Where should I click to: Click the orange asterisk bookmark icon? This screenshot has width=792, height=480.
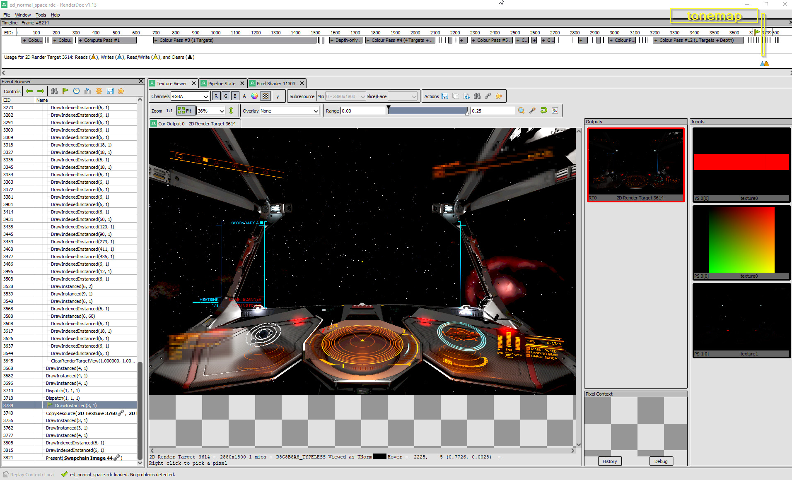point(99,91)
